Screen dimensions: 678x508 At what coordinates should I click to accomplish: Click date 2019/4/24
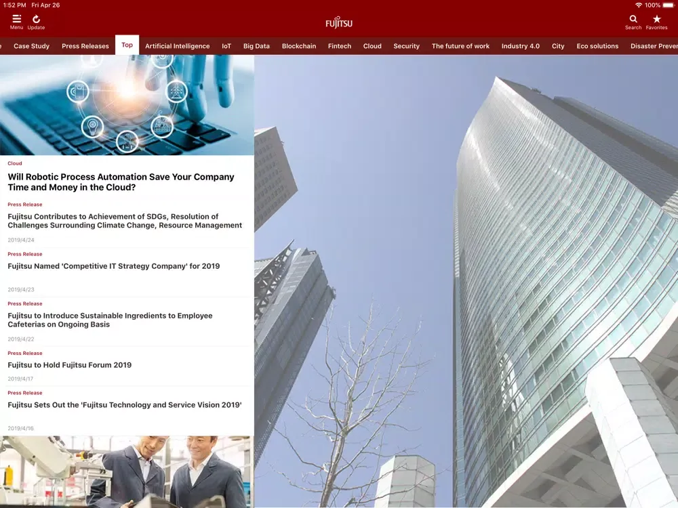click(21, 240)
